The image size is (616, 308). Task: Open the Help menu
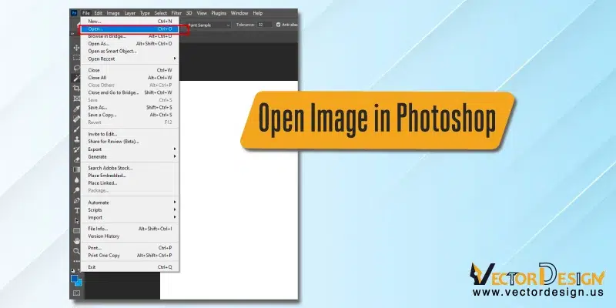coord(258,13)
